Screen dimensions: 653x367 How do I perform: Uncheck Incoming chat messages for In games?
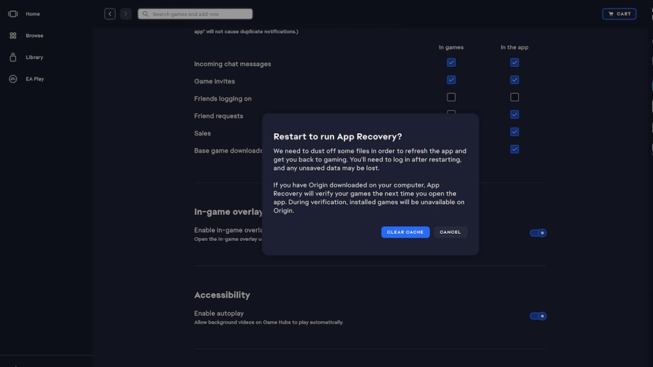click(x=451, y=62)
